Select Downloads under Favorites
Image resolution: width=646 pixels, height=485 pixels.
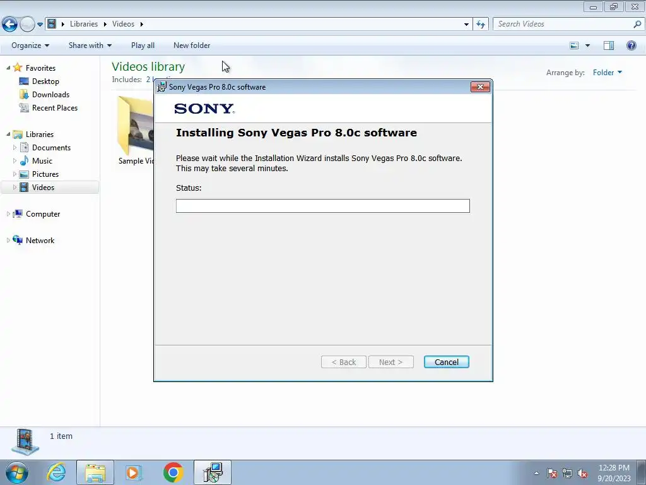50,95
